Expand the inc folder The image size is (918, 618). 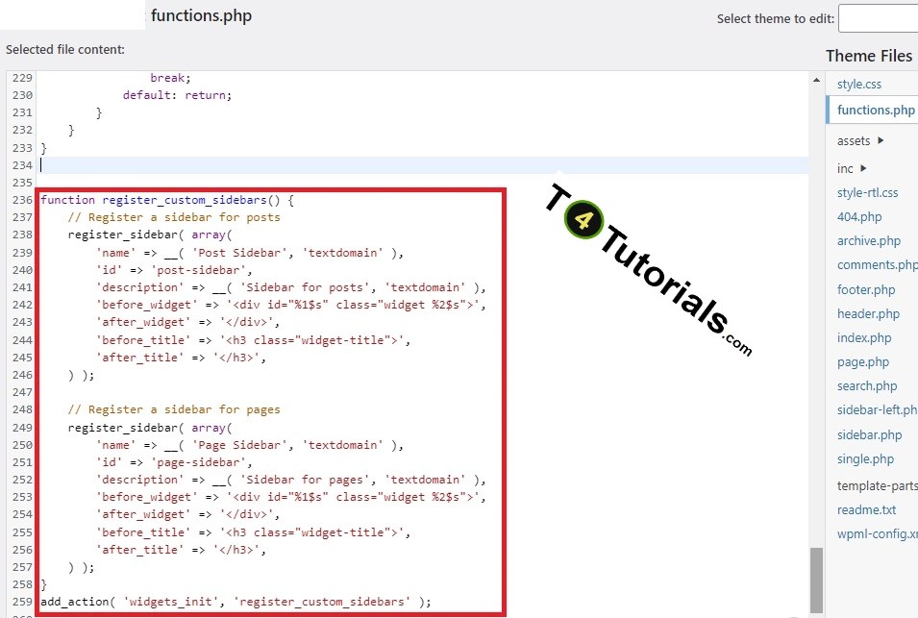click(x=846, y=168)
